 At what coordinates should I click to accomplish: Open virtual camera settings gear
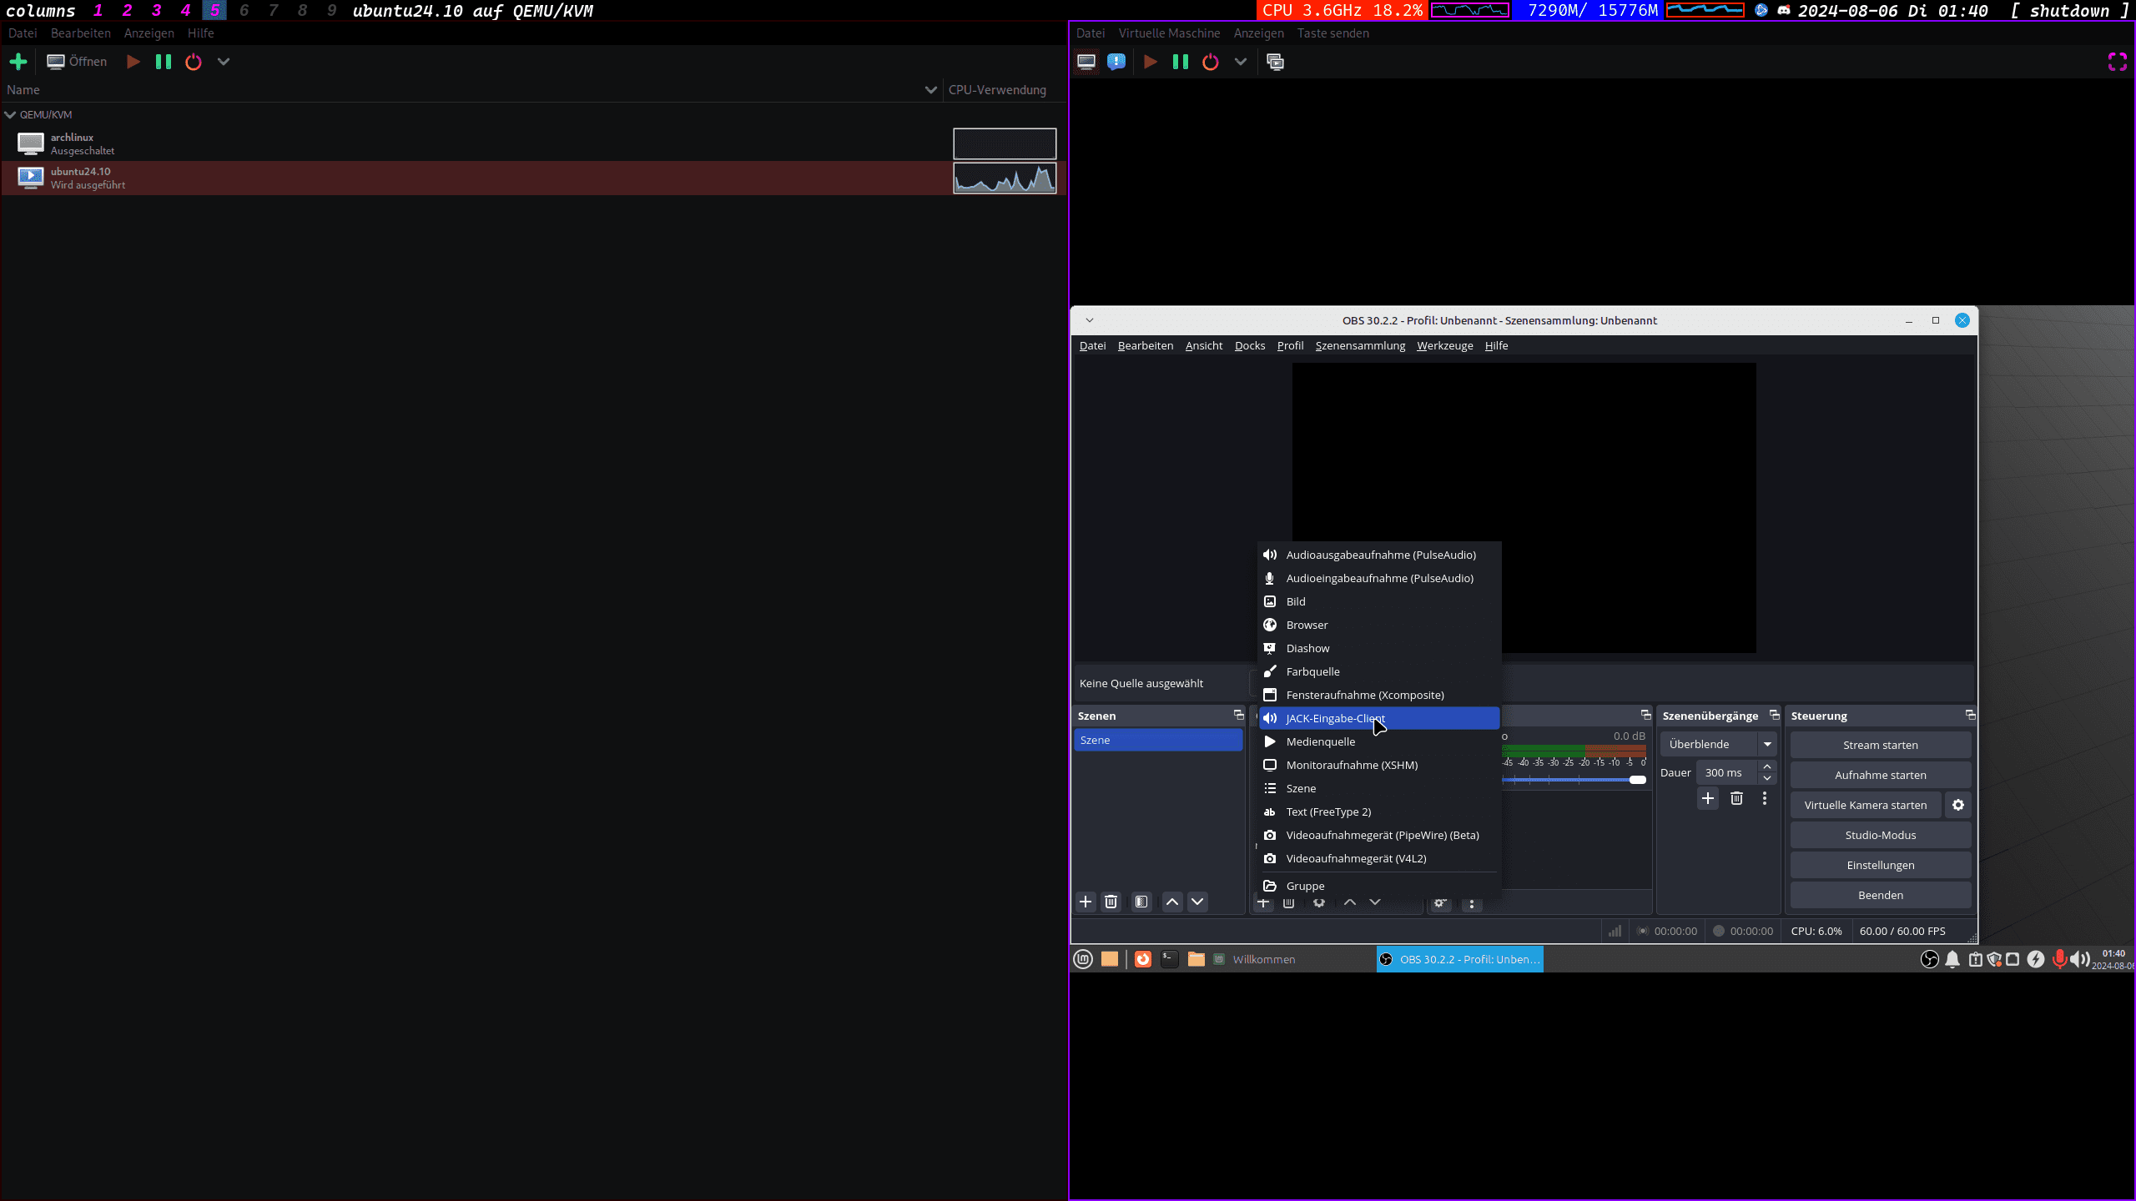pyautogui.click(x=1958, y=805)
